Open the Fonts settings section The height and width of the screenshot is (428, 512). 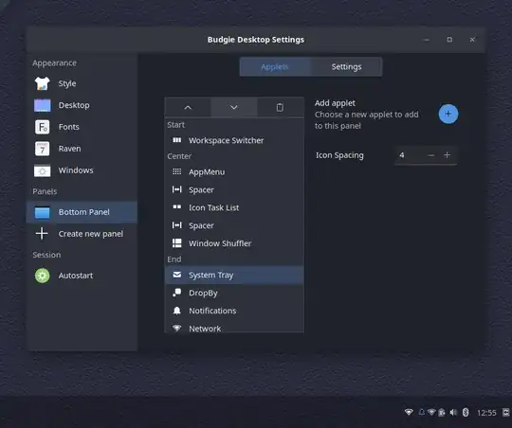coord(82,127)
